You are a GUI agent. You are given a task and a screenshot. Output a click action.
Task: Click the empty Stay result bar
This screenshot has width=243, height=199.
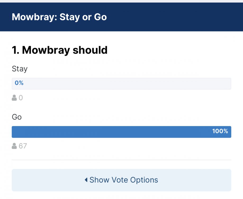click(122, 84)
